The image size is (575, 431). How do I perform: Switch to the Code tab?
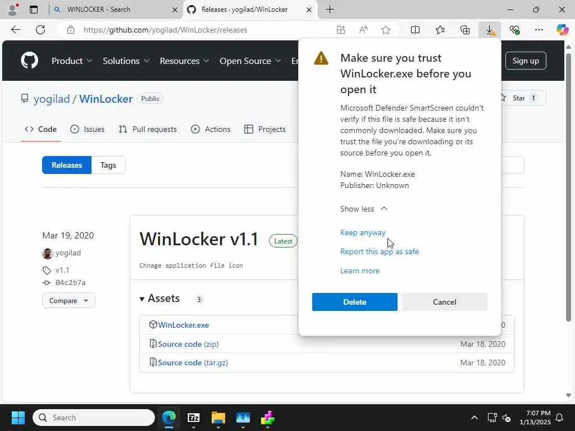point(40,129)
